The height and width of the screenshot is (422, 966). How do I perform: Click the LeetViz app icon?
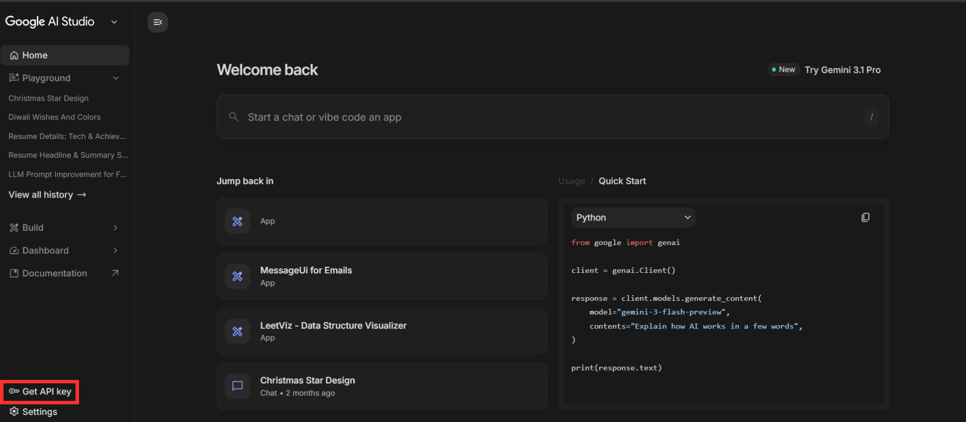[x=237, y=332]
